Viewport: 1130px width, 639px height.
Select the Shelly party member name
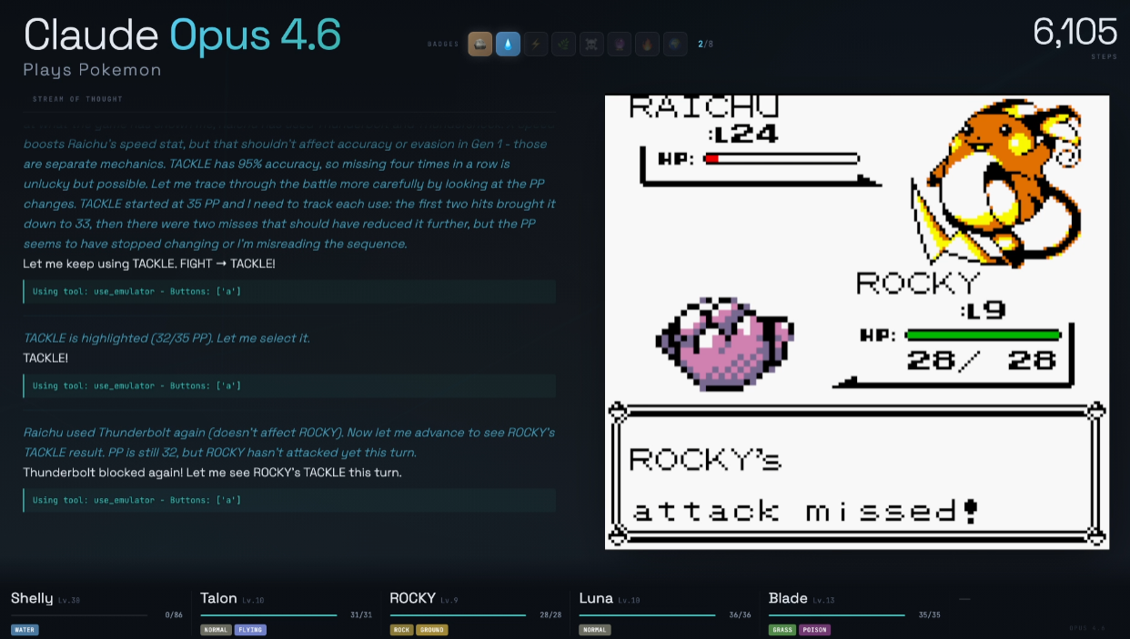click(32, 598)
